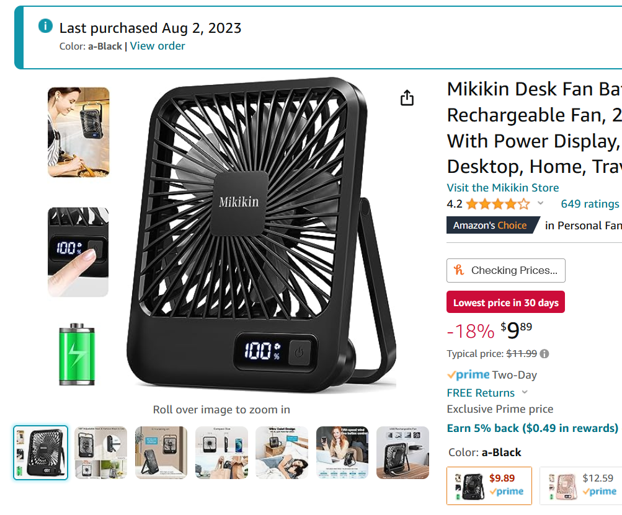Image resolution: width=622 pixels, height=515 pixels.
Task: Click the main Mikikin fan product image
Action: [260, 235]
